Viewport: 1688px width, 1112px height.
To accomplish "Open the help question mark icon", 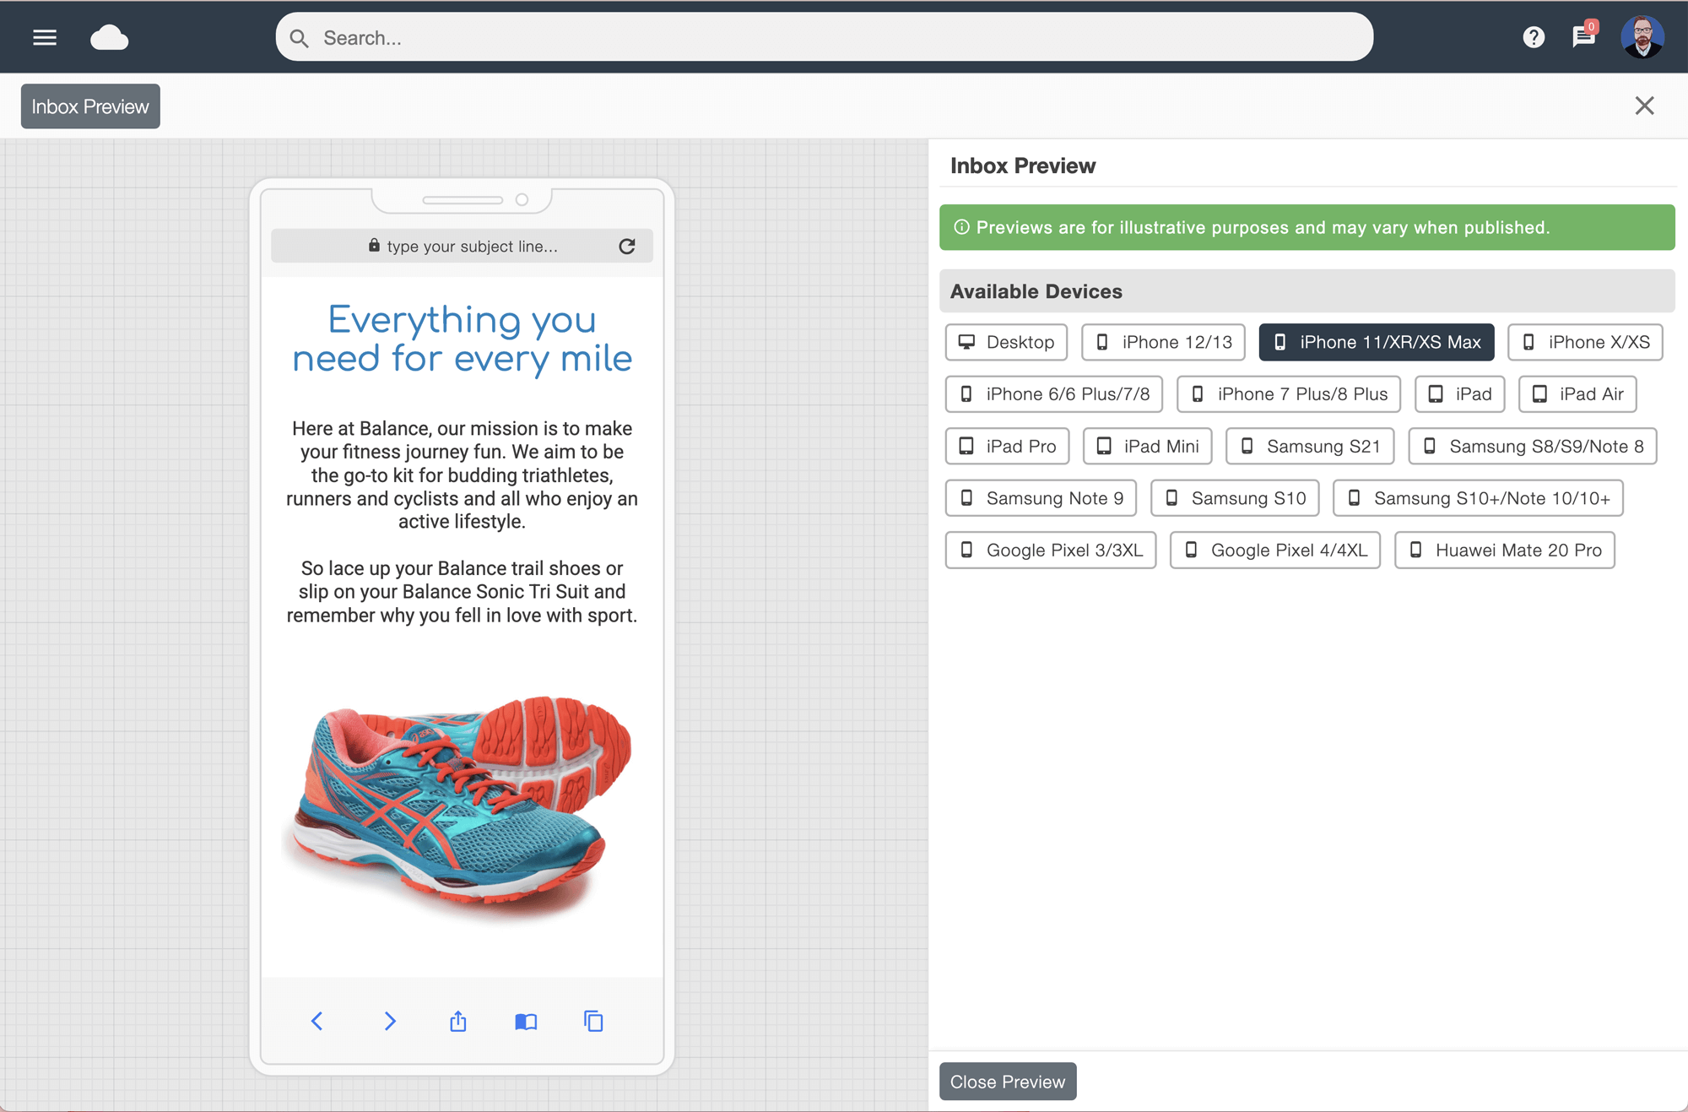I will pyautogui.click(x=1534, y=37).
